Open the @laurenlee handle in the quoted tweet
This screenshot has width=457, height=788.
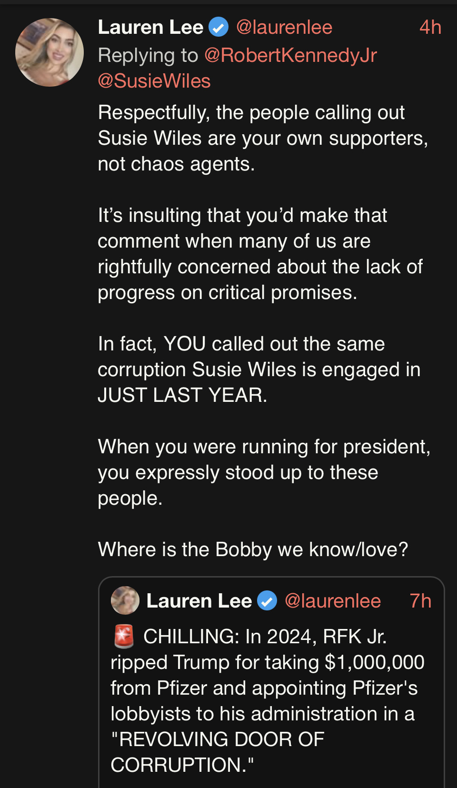click(x=333, y=601)
